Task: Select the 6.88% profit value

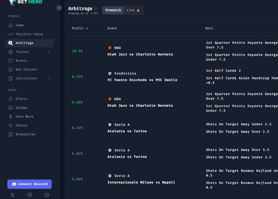Action: click(77, 102)
